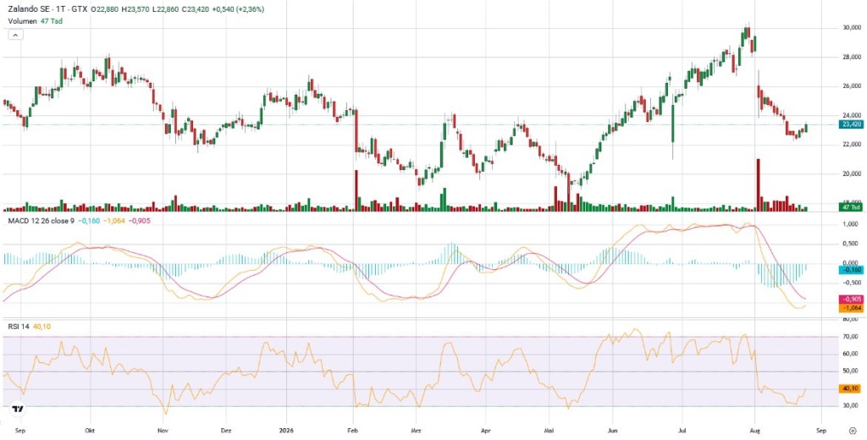Click the blue 23,420 last-price tag on axis
The height and width of the screenshot is (440, 867).
[x=851, y=125]
